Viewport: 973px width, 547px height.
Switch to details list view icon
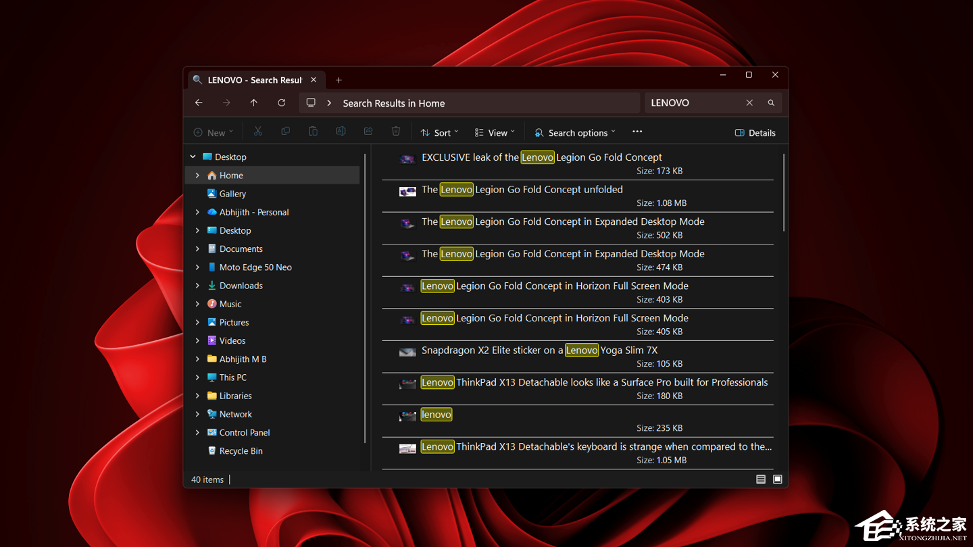coord(761,479)
